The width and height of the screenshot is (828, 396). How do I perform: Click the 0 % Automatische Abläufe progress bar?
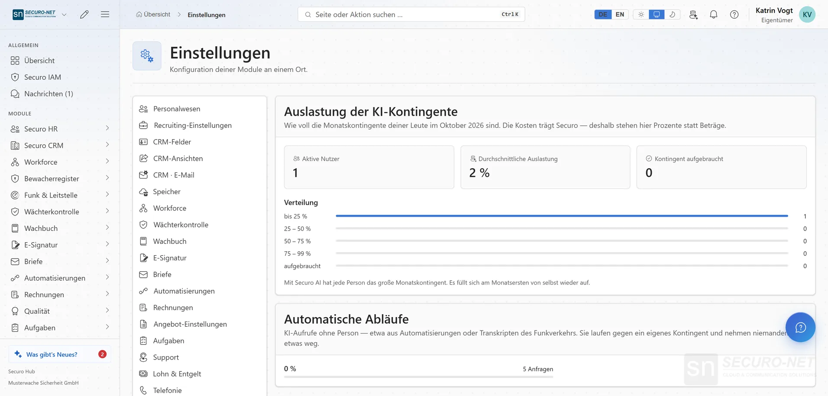click(418, 377)
